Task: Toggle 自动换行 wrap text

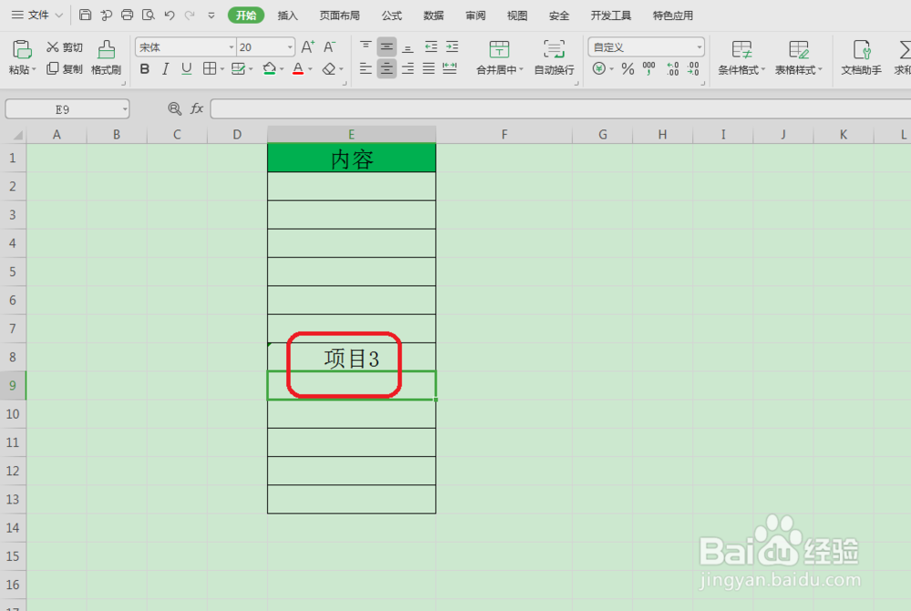Action: click(554, 57)
